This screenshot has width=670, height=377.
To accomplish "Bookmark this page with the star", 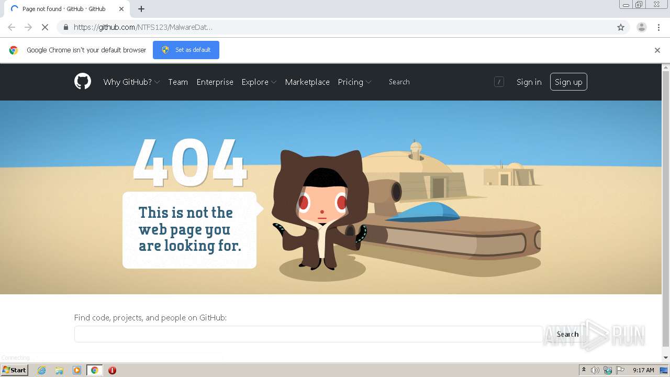I will [x=621, y=27].
